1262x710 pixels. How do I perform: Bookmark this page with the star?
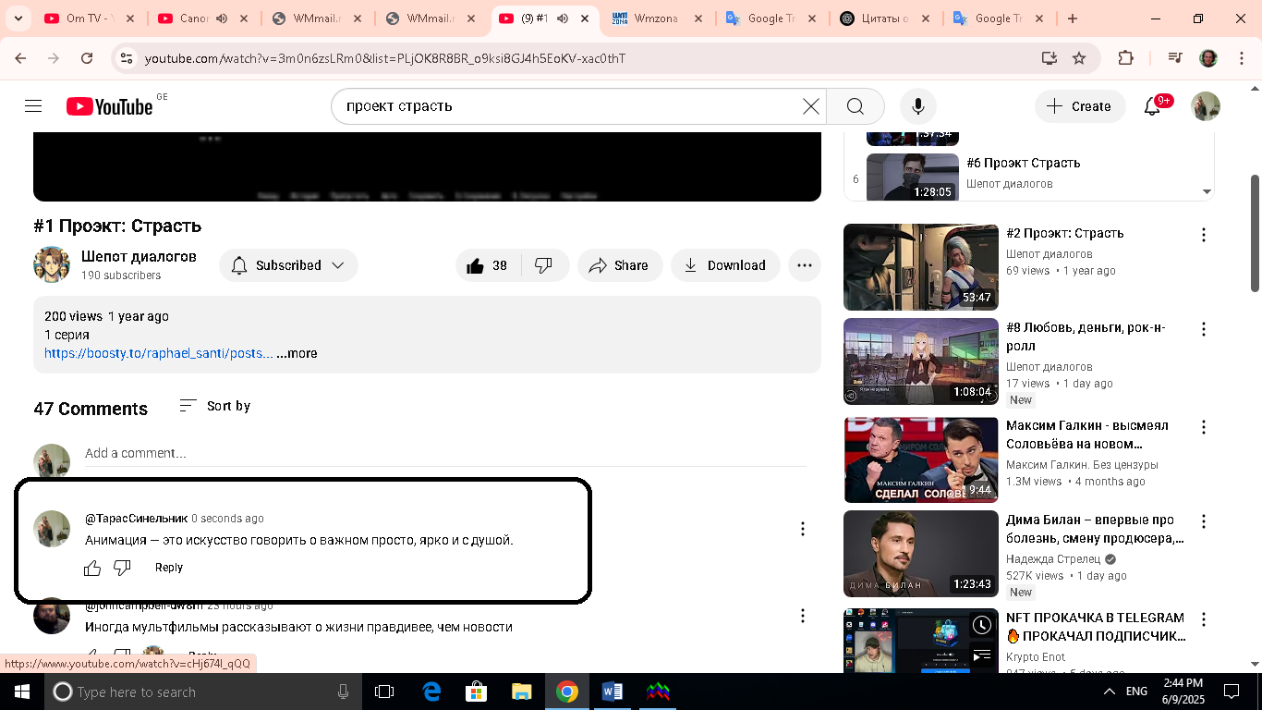coord(1079,58)
